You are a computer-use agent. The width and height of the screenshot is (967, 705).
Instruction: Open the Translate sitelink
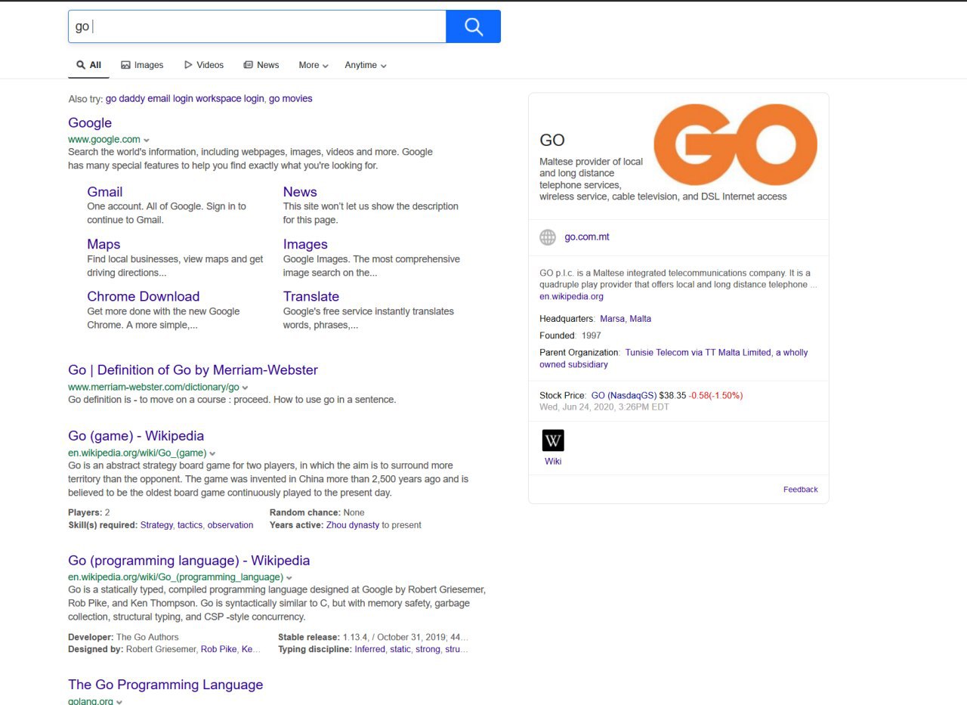[311, 296]
